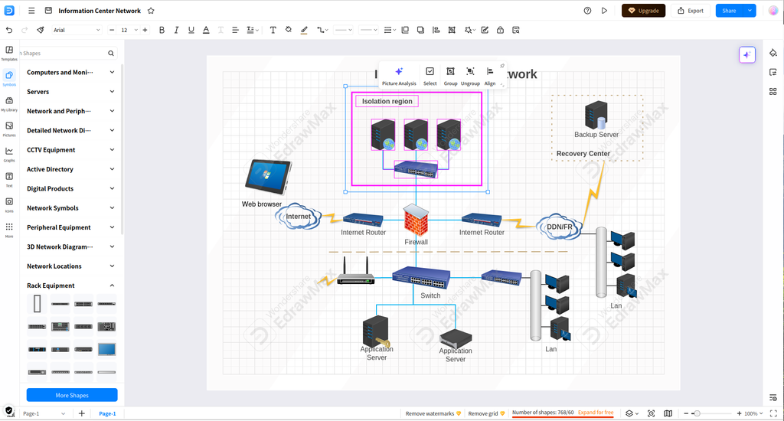This screenshot has height=421, width=784.
Task: Click the Export button
Action: (x=691, y=11)
